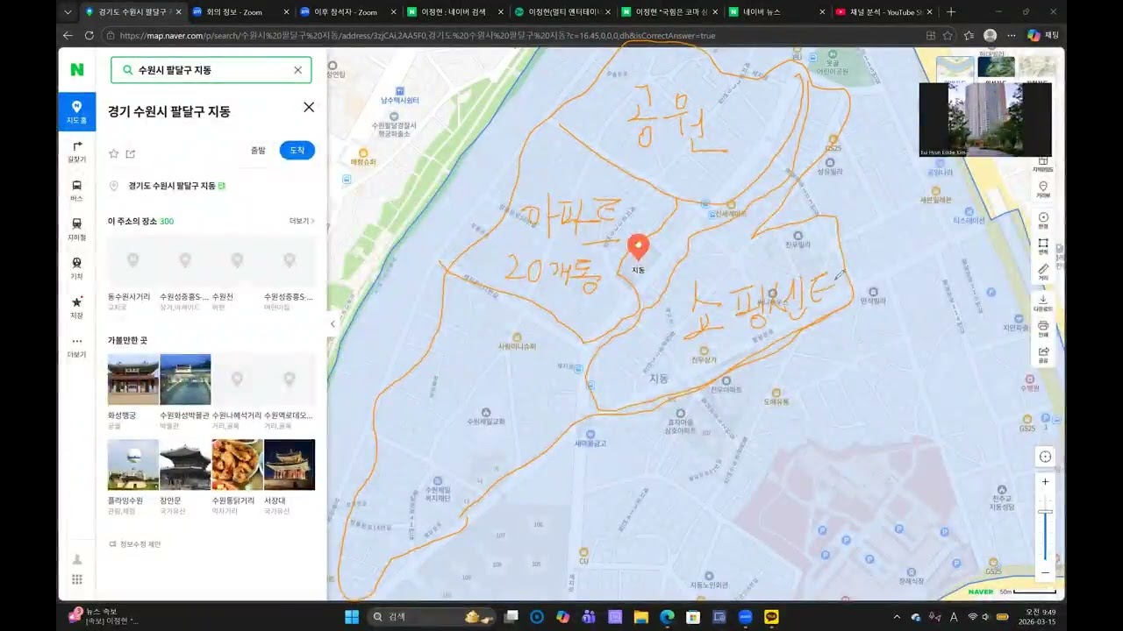Bookmark this page with the star
Image resolution: width=1123 pixels, height=631 pixels.
948,35
